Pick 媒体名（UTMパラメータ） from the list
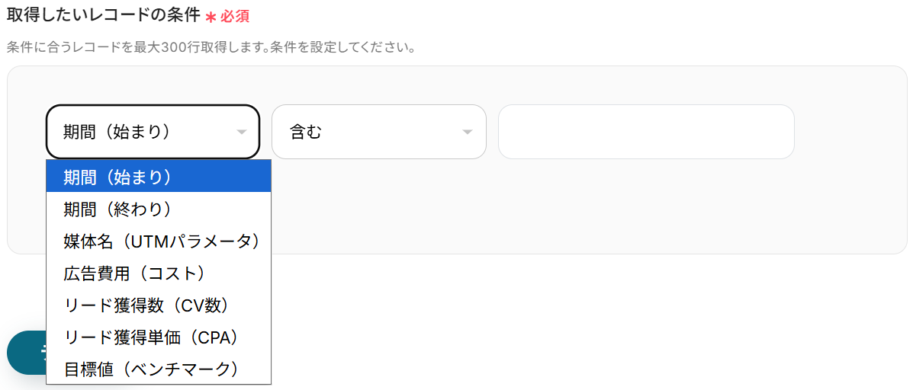This screenshot has width=913, height=390. click(159, 241)
